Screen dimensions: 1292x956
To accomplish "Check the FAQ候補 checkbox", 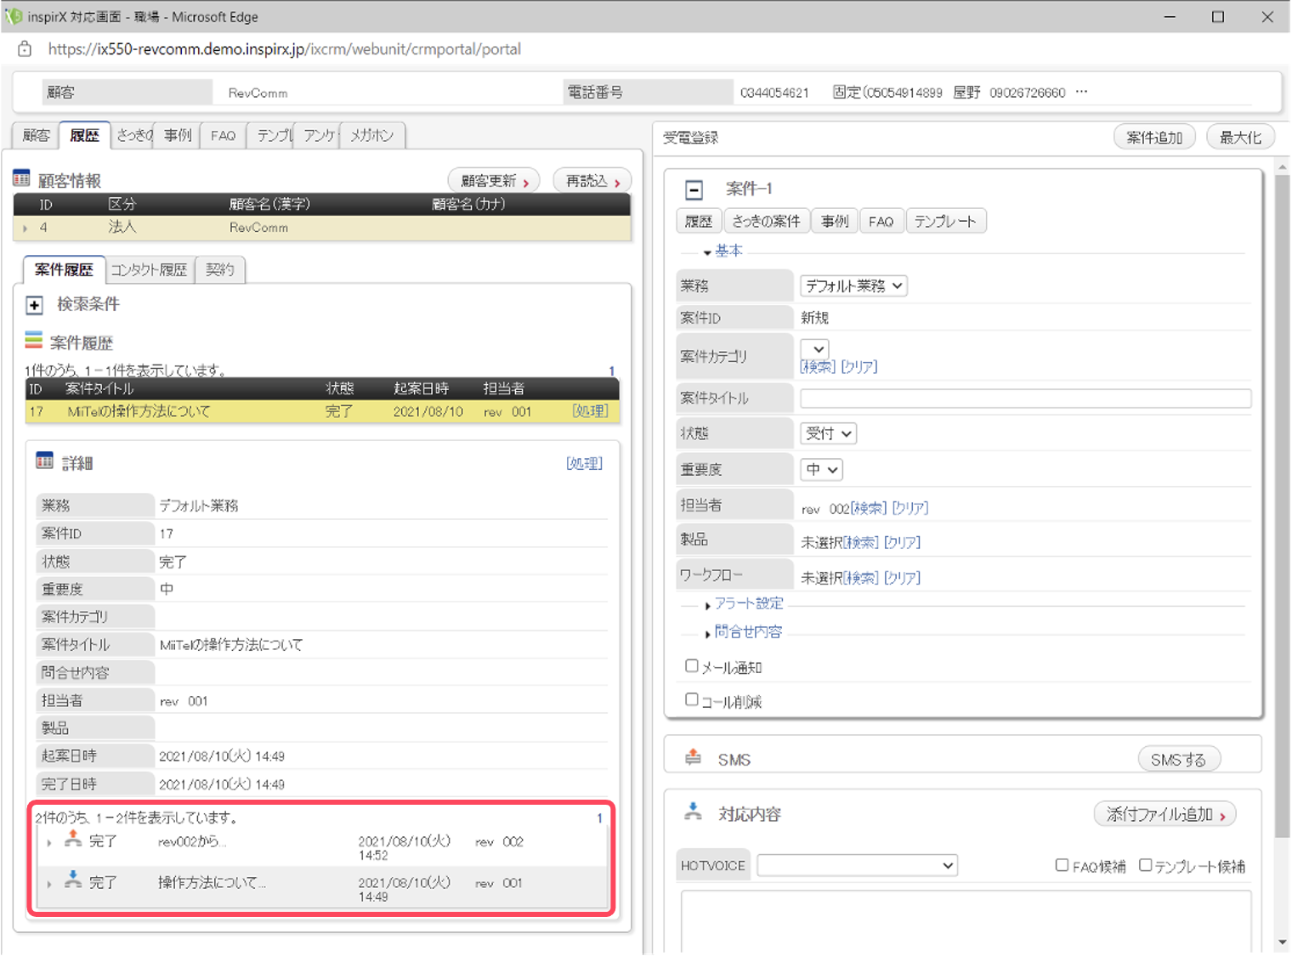I will click(x=1062, y=865).
